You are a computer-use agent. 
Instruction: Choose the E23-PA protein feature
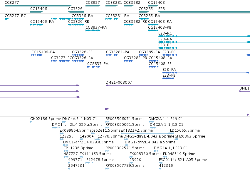tap(206, 73)
